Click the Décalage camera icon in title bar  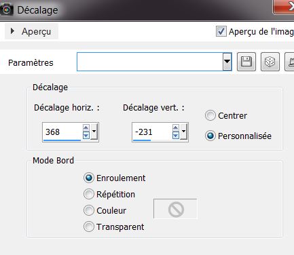click(x=7, y=9)
